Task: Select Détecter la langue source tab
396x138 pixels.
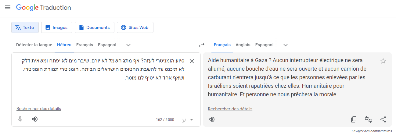Action: click(x=34, y=45)
